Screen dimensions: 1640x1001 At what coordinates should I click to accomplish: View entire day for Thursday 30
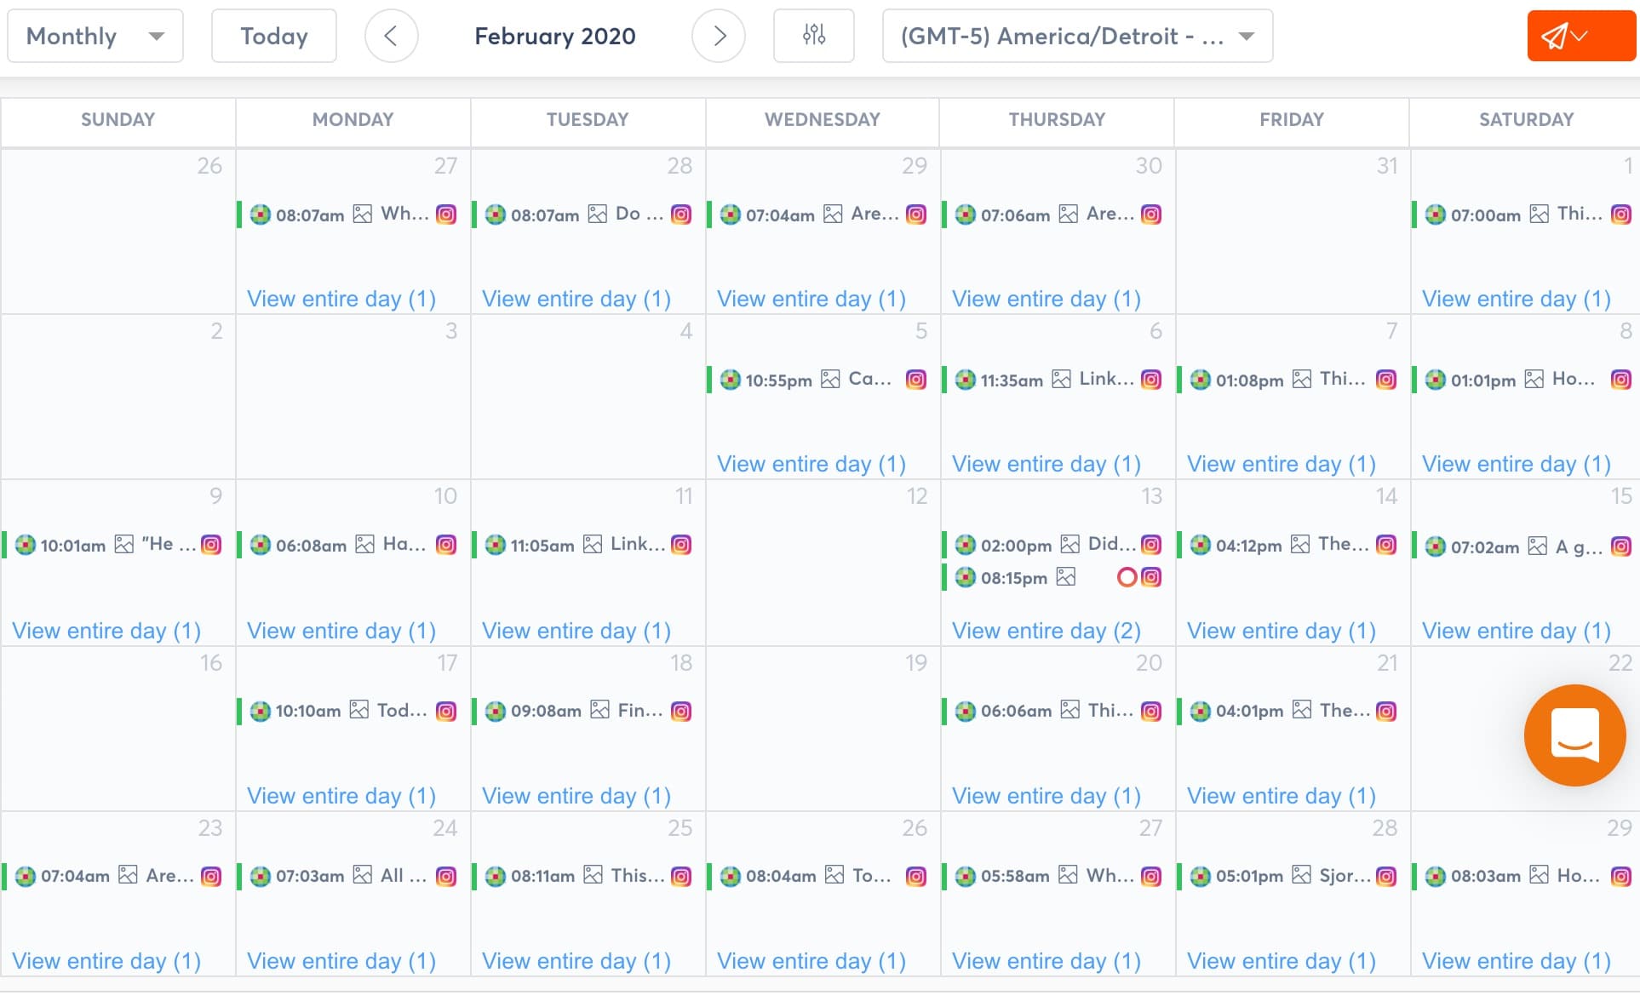[1047, 299]
